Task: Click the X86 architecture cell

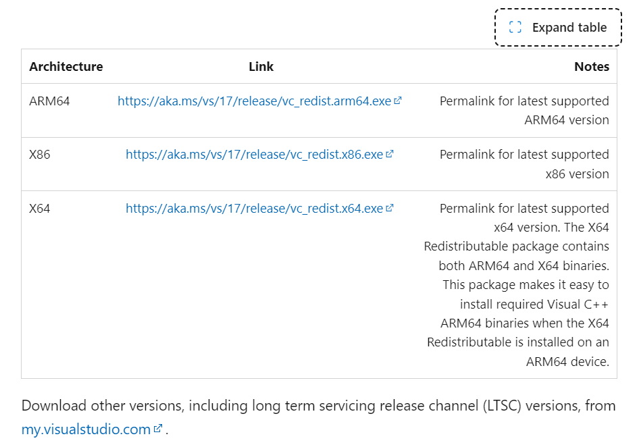Action: [x=40, y=155]
